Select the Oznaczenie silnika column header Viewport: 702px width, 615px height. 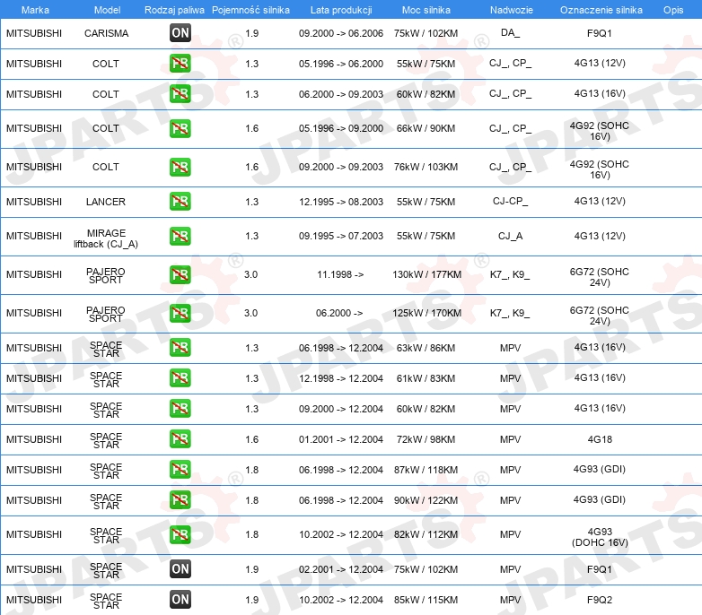[x=601, y=10]
